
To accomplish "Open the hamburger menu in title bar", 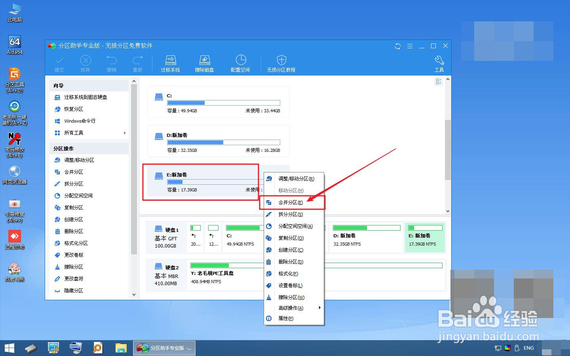I will coord(410,46).
